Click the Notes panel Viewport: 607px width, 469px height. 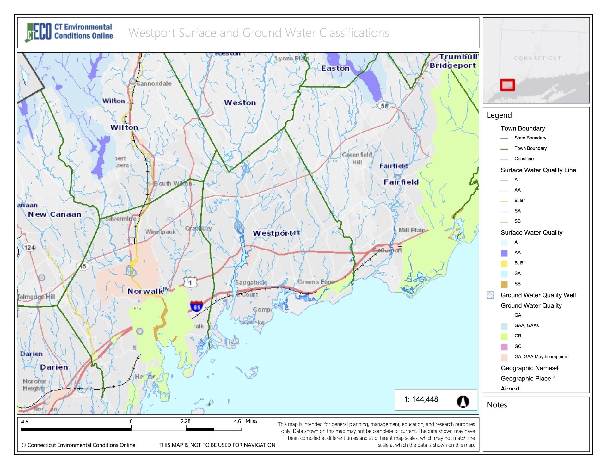pyautogui.click(x=536, y=424)
